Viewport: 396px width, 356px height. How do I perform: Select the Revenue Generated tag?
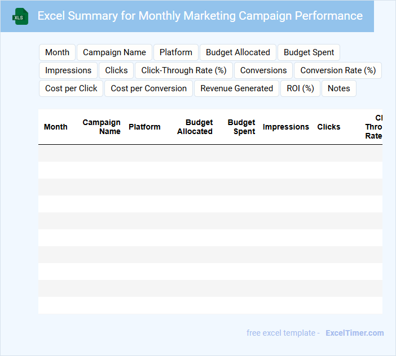click(236, 88)
